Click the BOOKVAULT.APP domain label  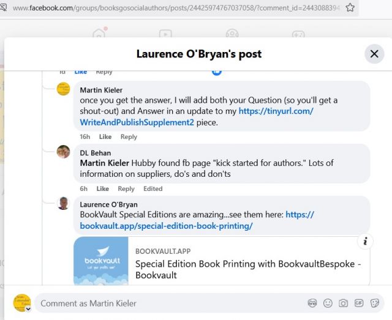(163, 251)
